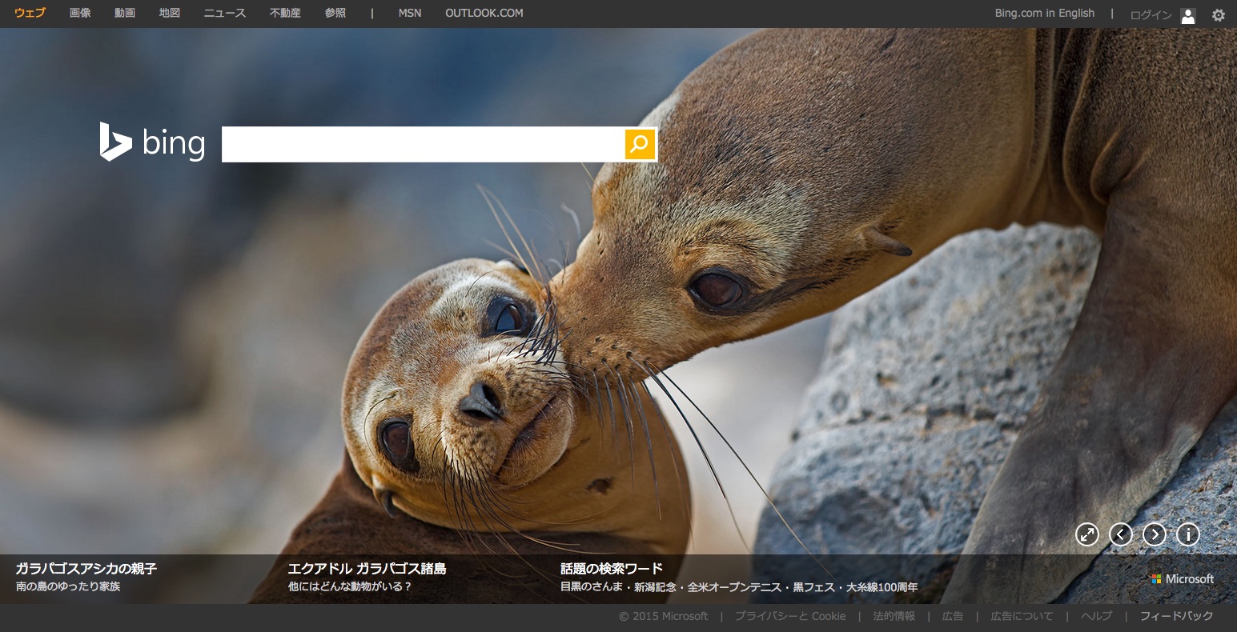This screenshot has height=632, width=1237.
Task: Open プライバシーと Cookie footer link
Action: 790,616
